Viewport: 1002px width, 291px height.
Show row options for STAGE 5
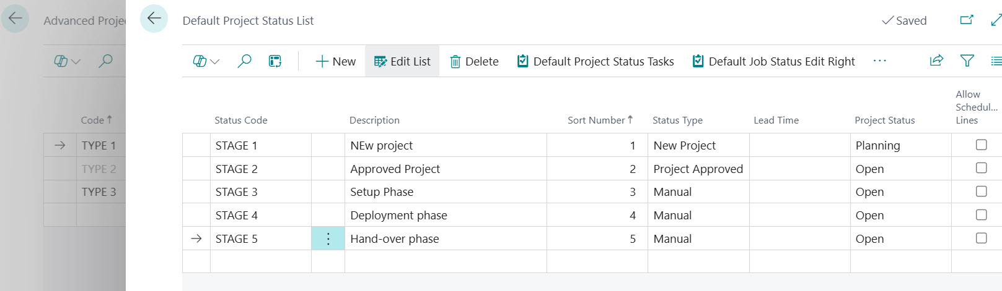328,238
